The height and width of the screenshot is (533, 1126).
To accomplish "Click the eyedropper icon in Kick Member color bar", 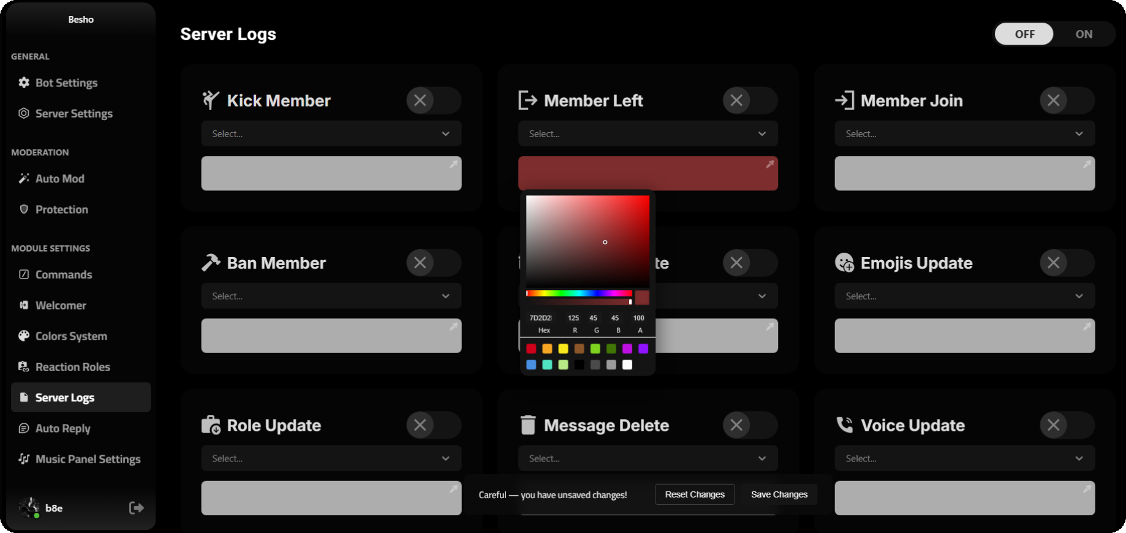I will tap(453, 164).
